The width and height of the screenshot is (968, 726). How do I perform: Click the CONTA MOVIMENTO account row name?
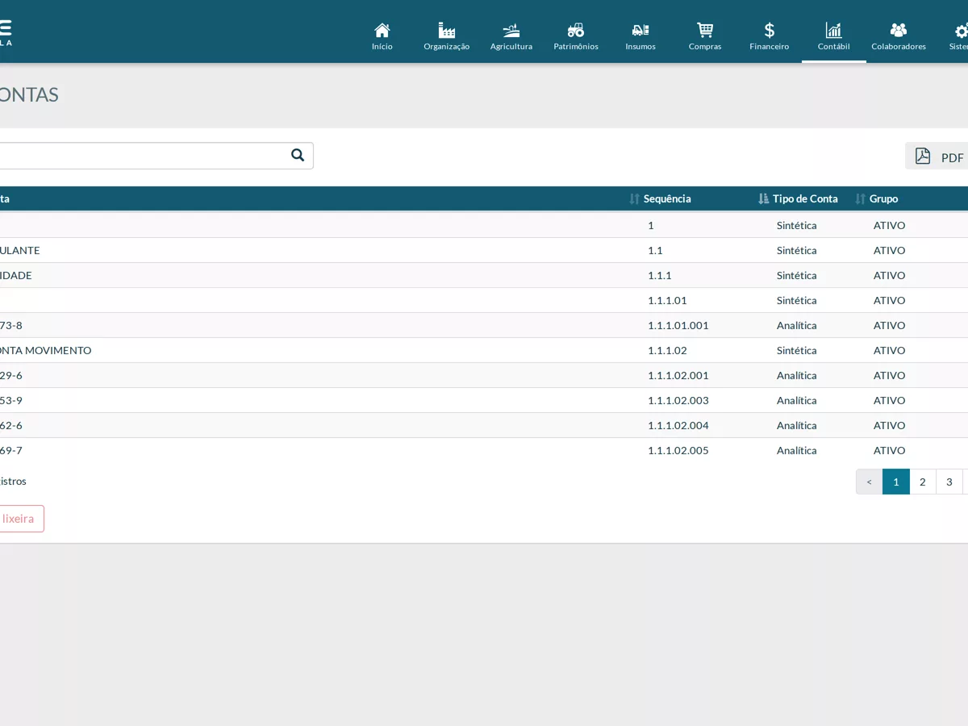click(x=45, y=350)
